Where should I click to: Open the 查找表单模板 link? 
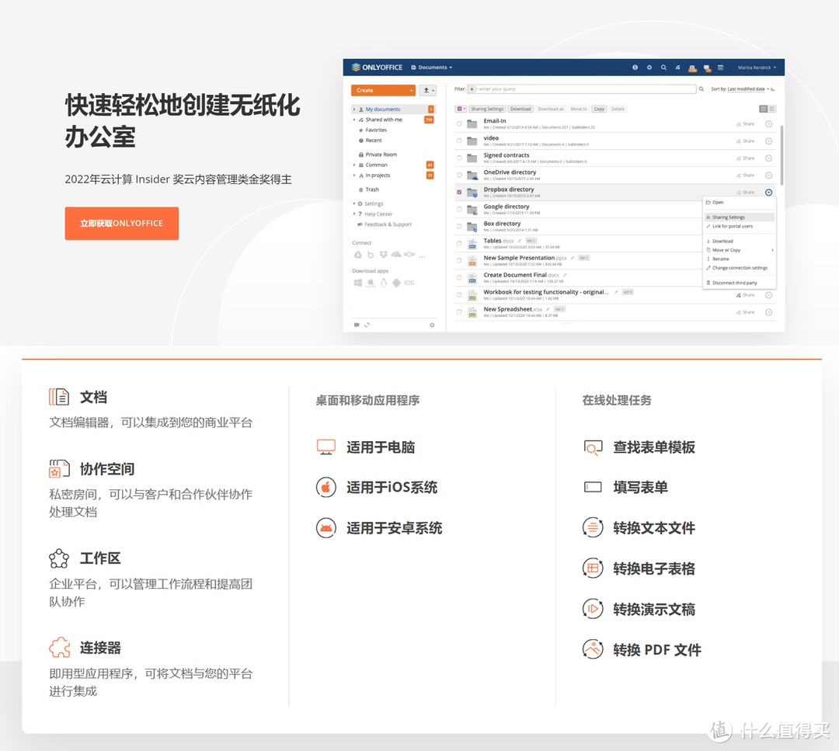click(x=654, y=447)
